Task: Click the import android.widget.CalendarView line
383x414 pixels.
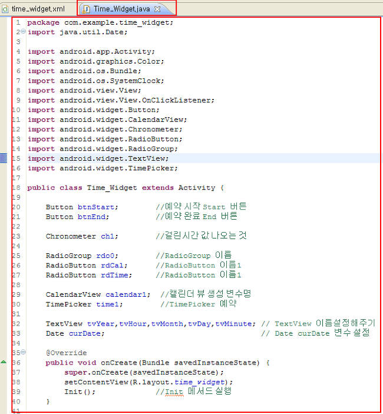Action: point(107,120)
